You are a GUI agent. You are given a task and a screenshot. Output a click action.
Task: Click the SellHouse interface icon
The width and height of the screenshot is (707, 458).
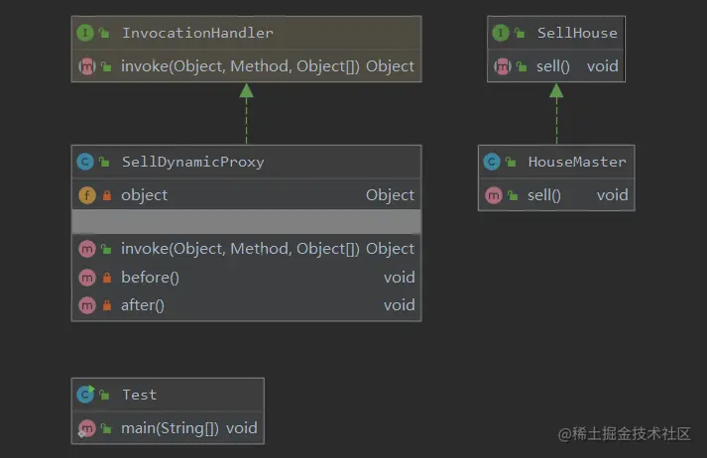[501, 33]
